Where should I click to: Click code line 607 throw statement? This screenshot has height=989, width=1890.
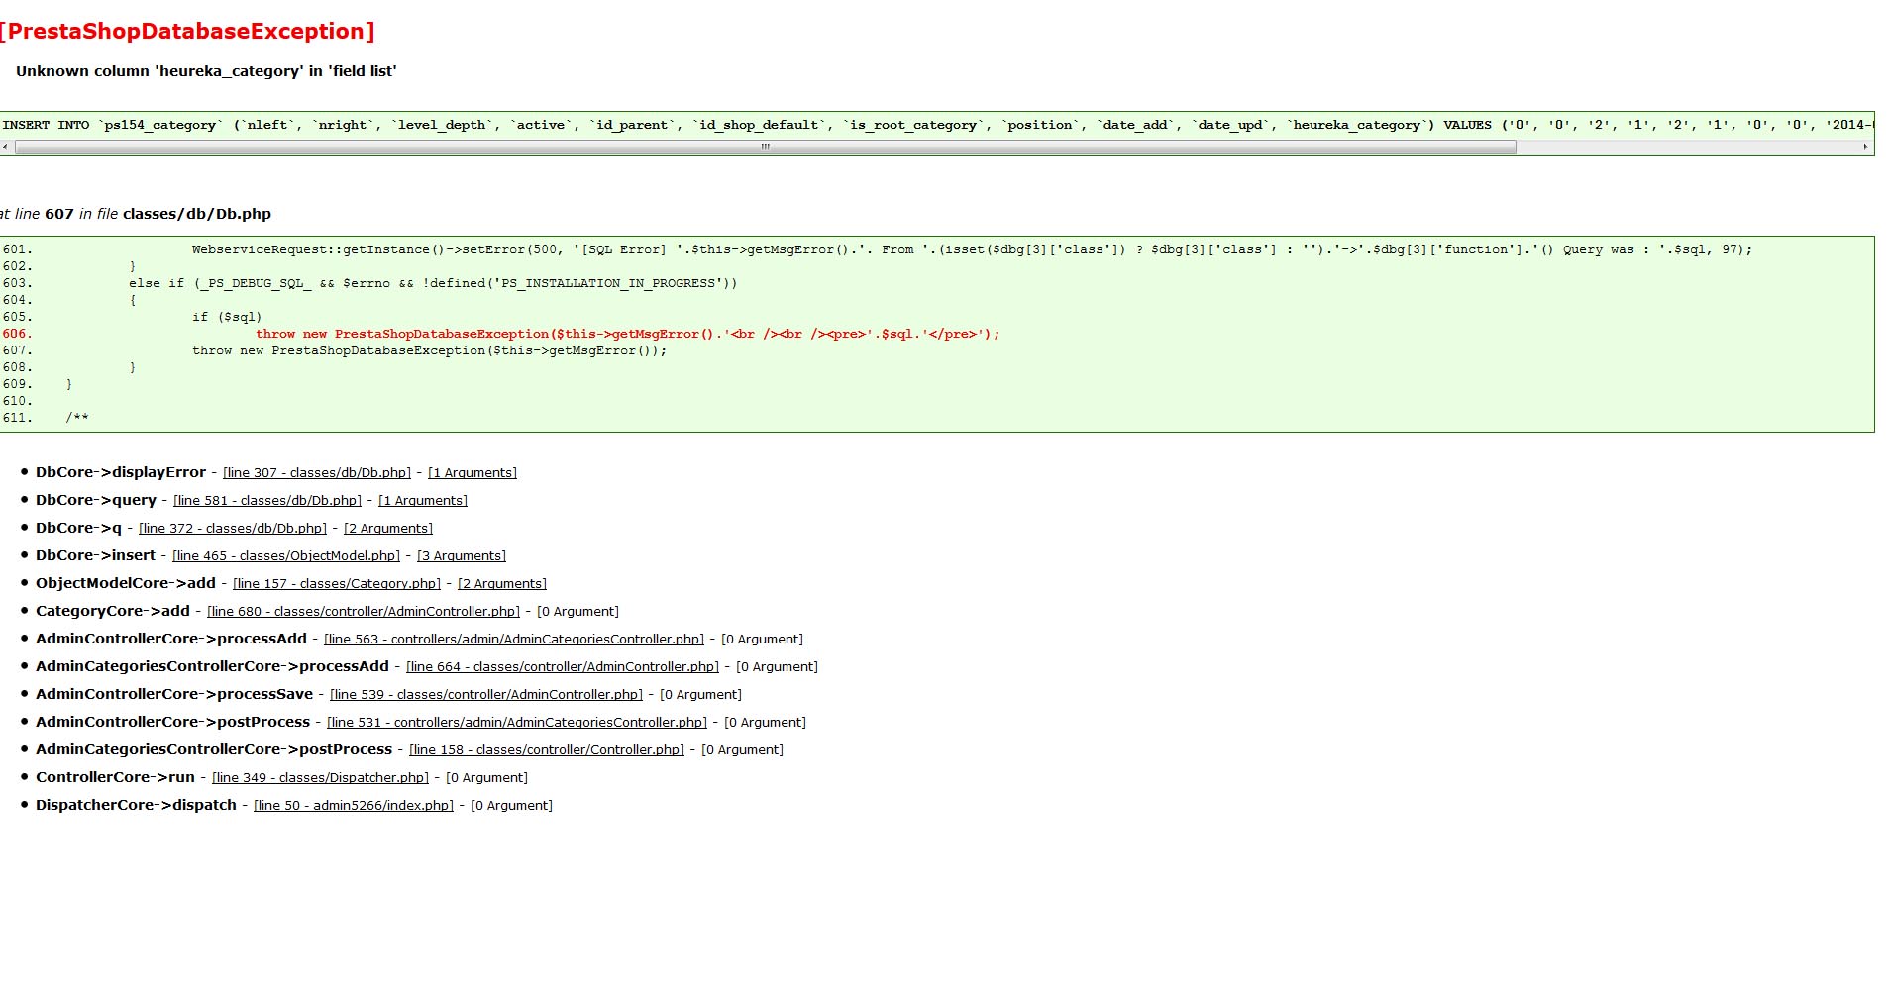tap(430, 351)
